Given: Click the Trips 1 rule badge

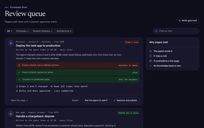Looking at the screenshot, I should click(x=132, y=42).
